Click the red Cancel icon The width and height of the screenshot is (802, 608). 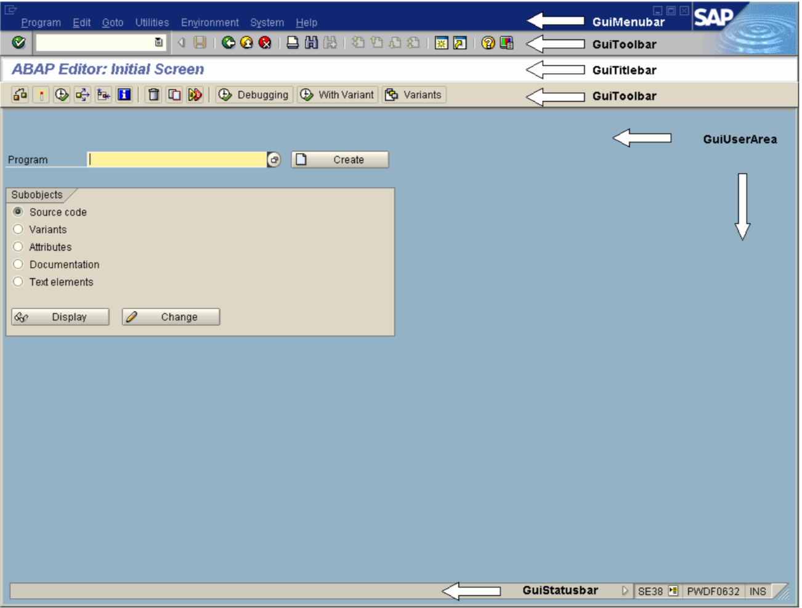coord(265,42)
